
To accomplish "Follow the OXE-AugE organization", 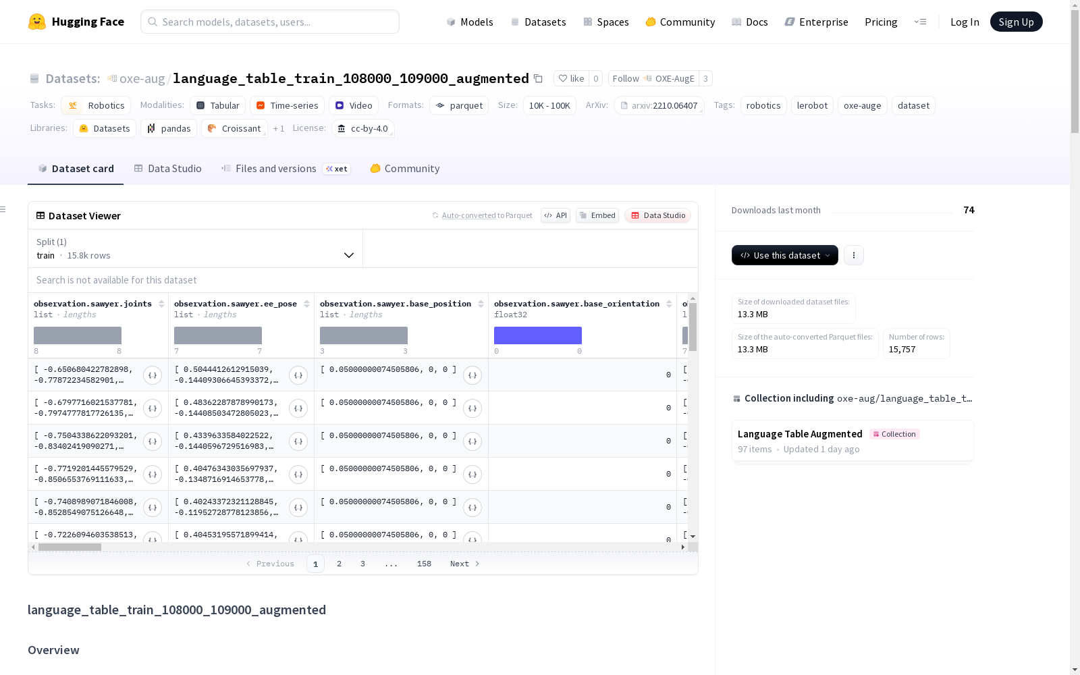I will tap(653, 78).
